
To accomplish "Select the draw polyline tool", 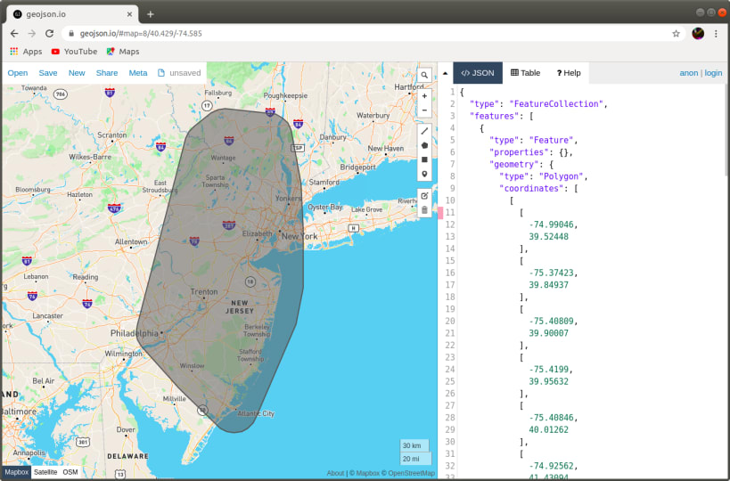I will pos(424,130).
